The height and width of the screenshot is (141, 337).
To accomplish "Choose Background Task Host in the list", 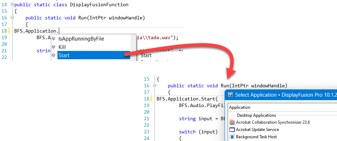I will [256, 137].
